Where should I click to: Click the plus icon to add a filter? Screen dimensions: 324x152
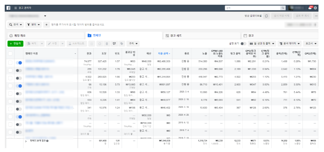coord(46,25)
